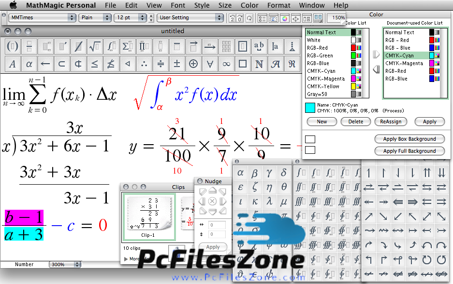Open the summation template palette
Viewport: 453px width, 284px height.
128,47
